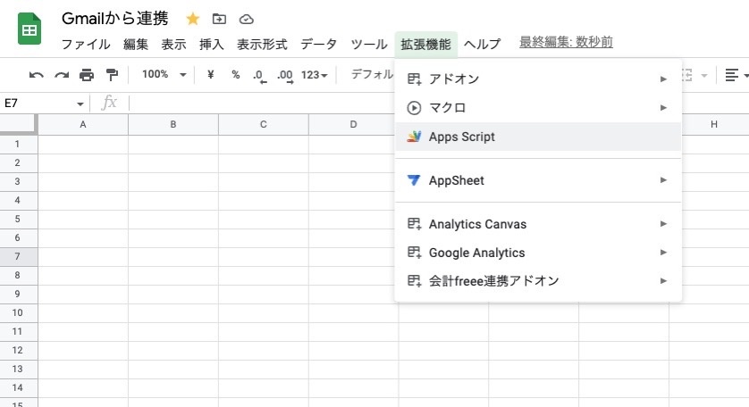Close the 拡張機能 menu

coord(425,45)
